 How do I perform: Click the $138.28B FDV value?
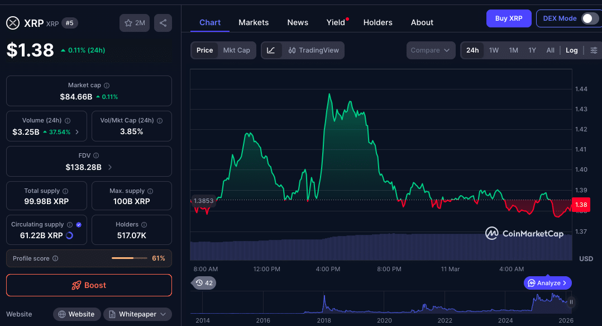tap(83, 167)
